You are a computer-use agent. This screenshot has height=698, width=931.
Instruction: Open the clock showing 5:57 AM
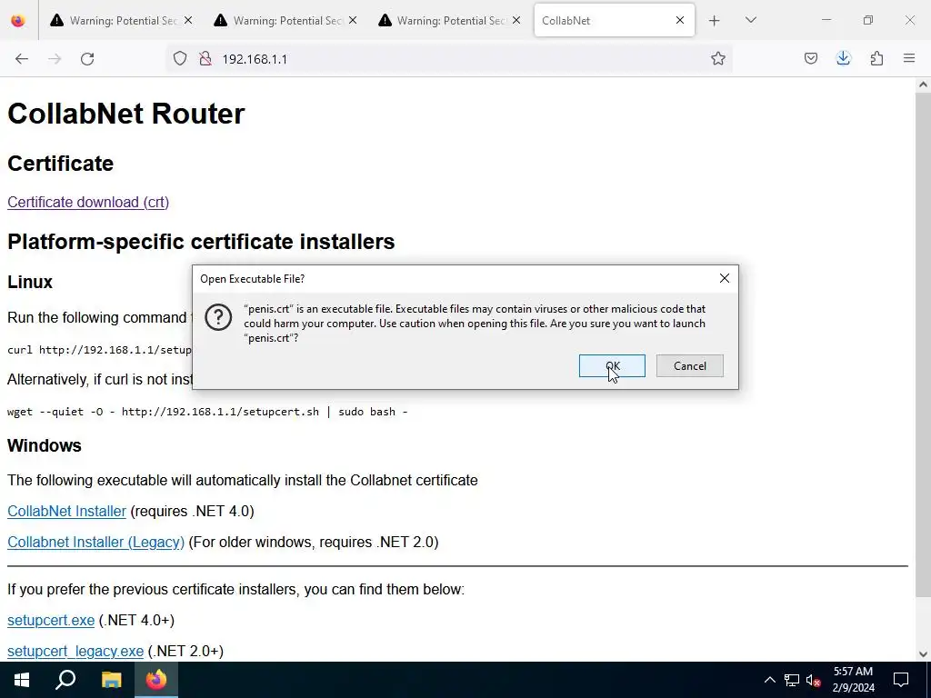pyautogui.click(x=853, y=680)
